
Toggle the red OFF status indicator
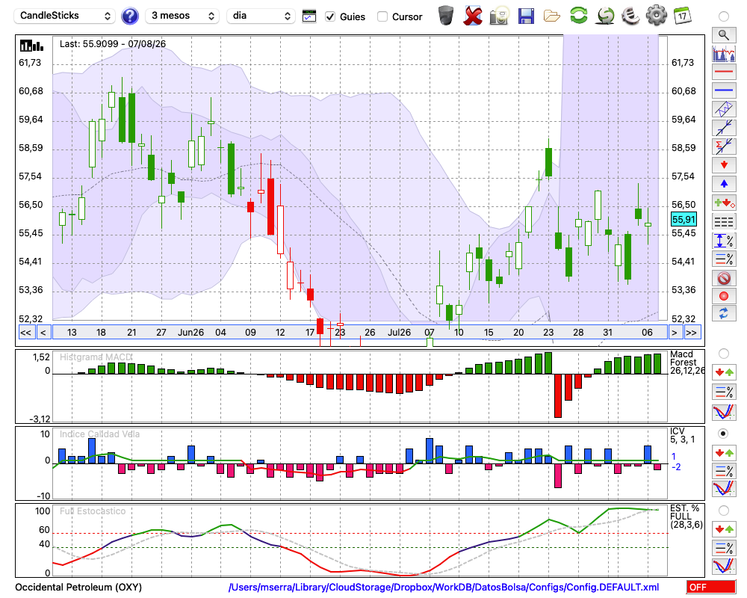tap(711, 587)
